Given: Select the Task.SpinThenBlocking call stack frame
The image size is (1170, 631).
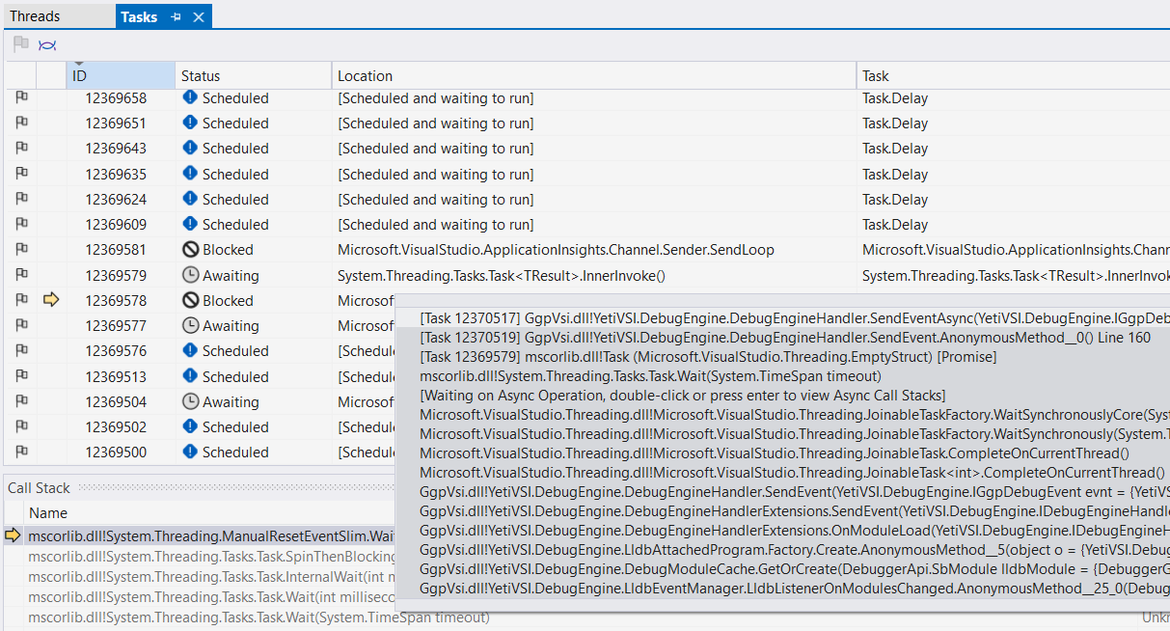Looking at the screenshot, I should 212,556.
